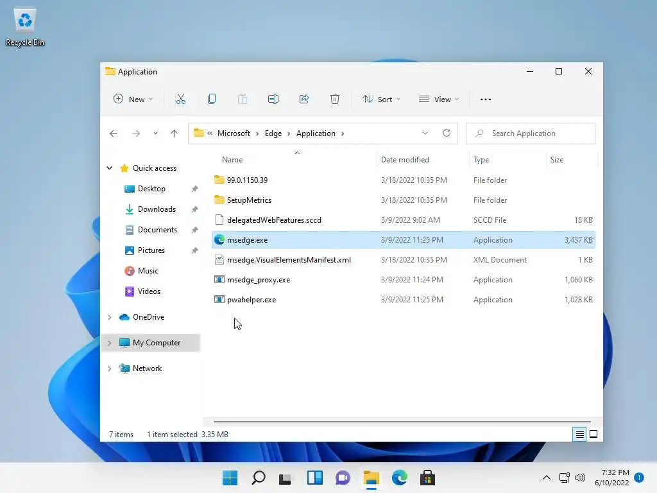Select Videos in navigation pane
The height and width of the screenshot is (493, 657).
[x=149, y=291]
